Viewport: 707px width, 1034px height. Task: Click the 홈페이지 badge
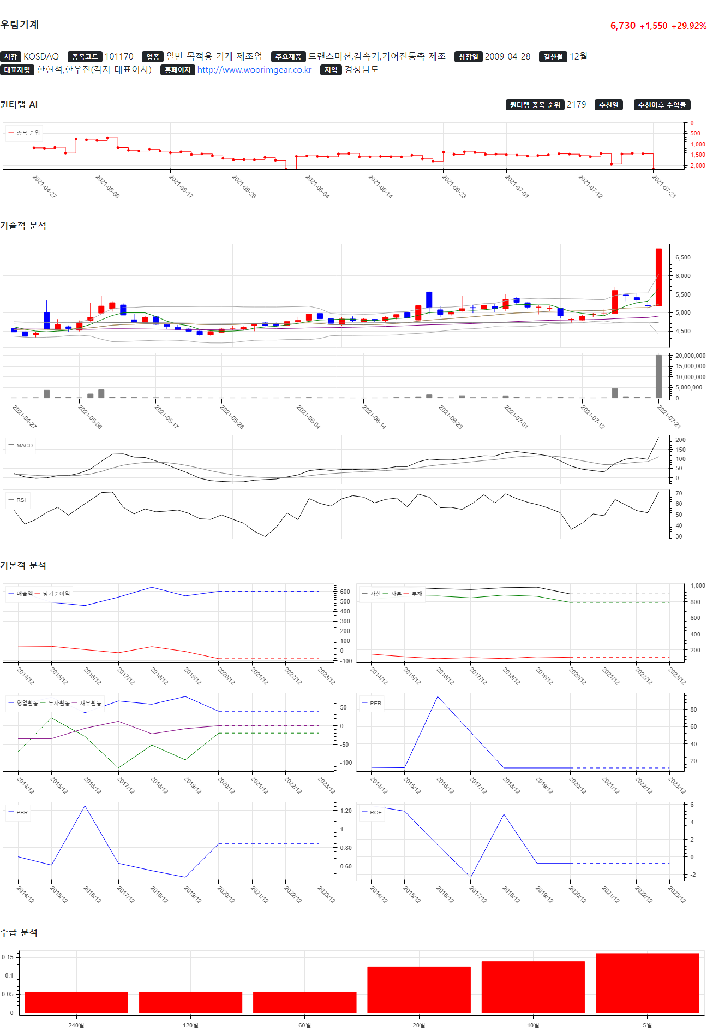click(178, 70)
